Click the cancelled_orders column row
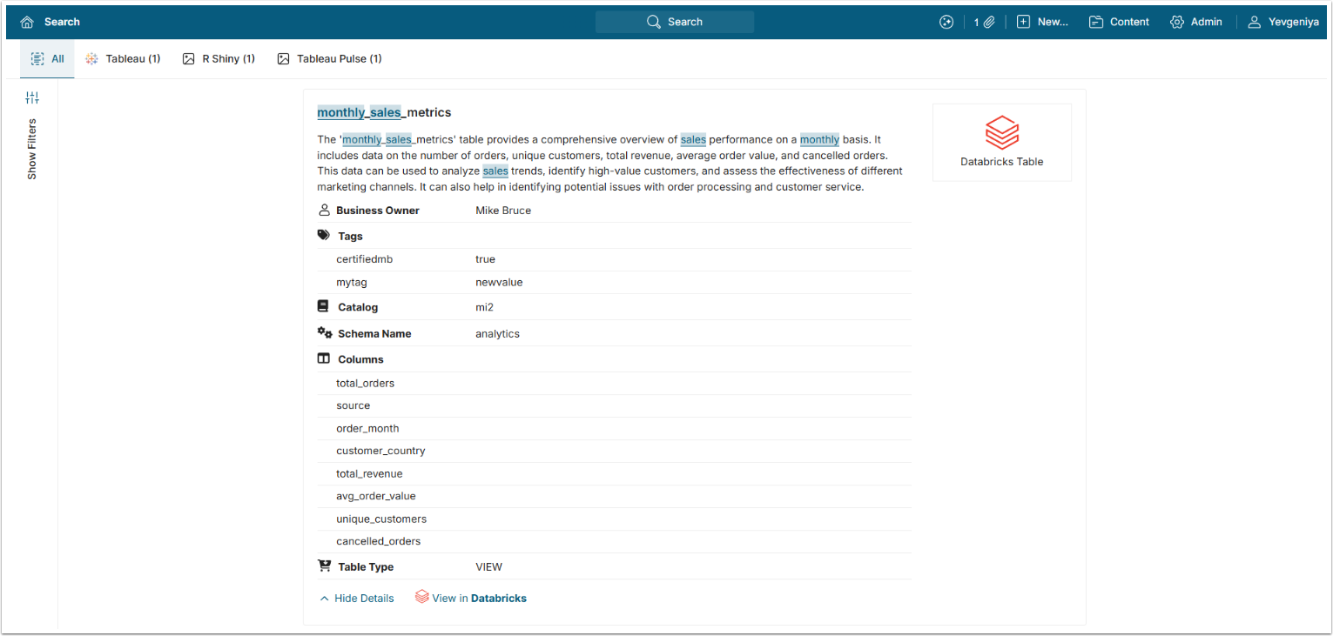The height and width of the screenshot is (636, 1333). click(x=615, y=541)
